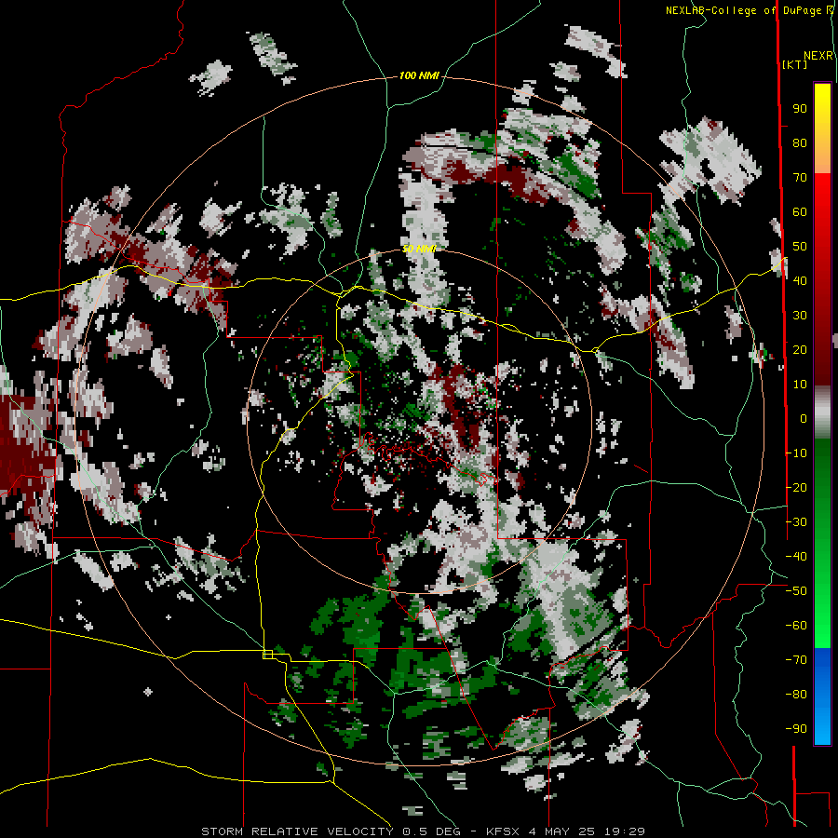Click the Storm Relative Velocity caption text
The image size is (838, 838).
423,831
